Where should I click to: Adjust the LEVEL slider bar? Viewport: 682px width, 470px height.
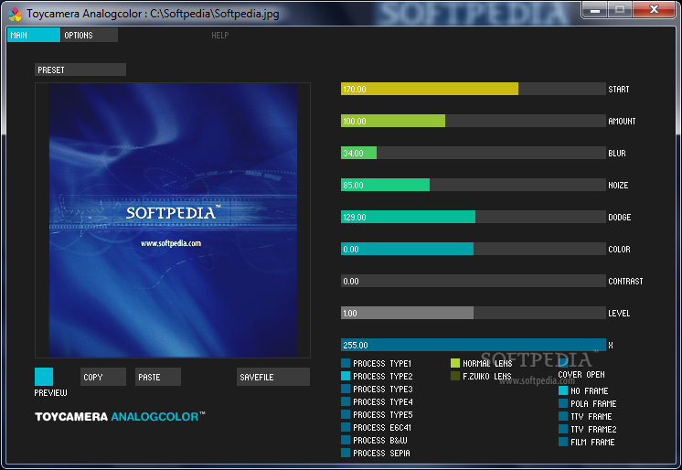474,313
